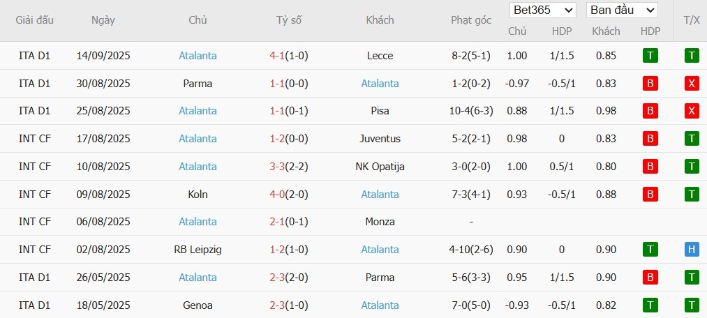Open the Bet365 bookmaker dropdown
Viewport: 707px width, 318px height.
click(543, 10)
